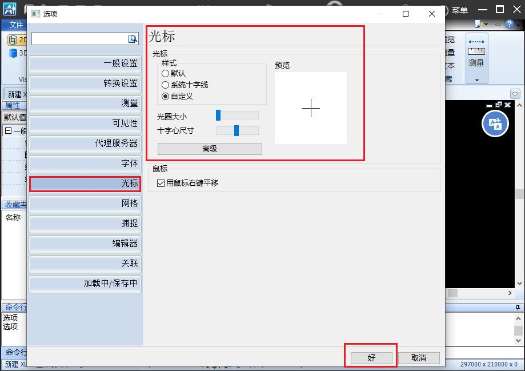Confirm settings with the 好 button
525x371 pixels.
coord(371,357)
